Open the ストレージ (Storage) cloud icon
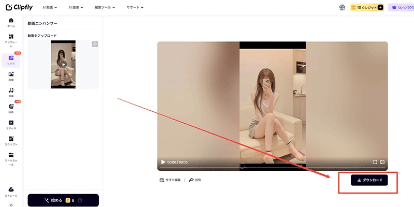 click(x=11, y=190)
